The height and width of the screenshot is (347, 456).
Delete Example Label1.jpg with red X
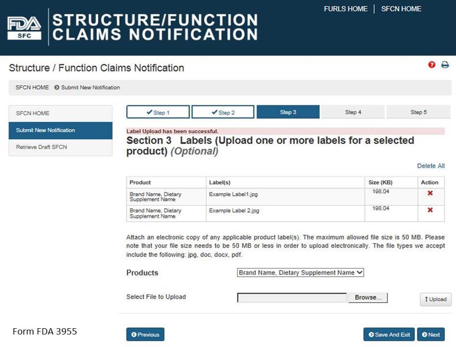[x=430, y=193]
